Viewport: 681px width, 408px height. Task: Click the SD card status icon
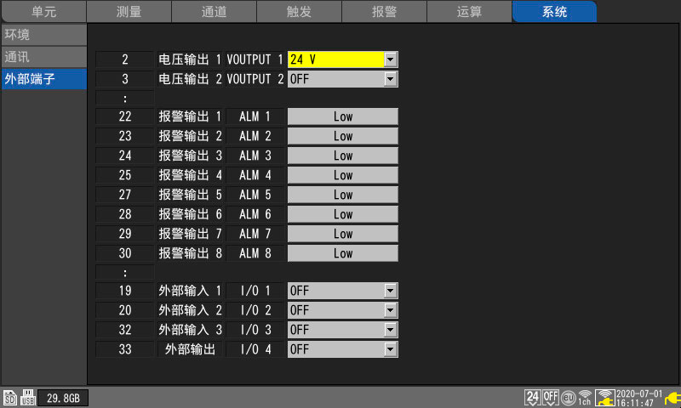(x=10, y=398)
